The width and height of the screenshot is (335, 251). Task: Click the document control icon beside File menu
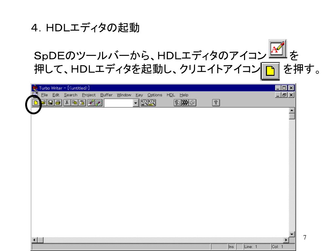(35, 95)
